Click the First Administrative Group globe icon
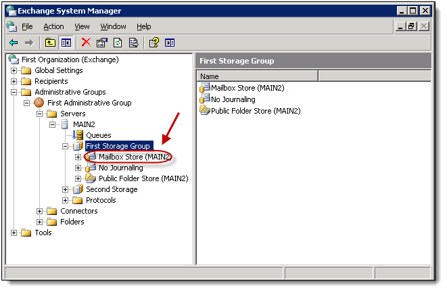Screen dimensions: 447x292 click(x=39, y=103)
